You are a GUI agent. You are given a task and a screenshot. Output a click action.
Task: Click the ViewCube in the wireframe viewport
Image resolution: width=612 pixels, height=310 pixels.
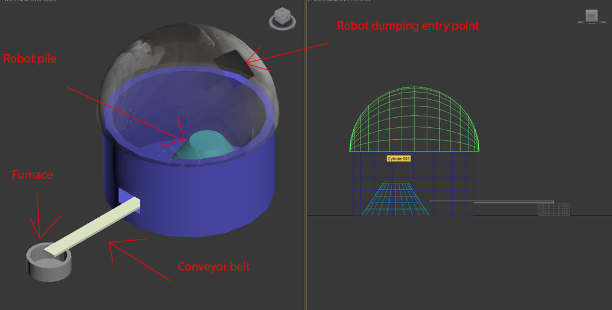pos(590,16)
